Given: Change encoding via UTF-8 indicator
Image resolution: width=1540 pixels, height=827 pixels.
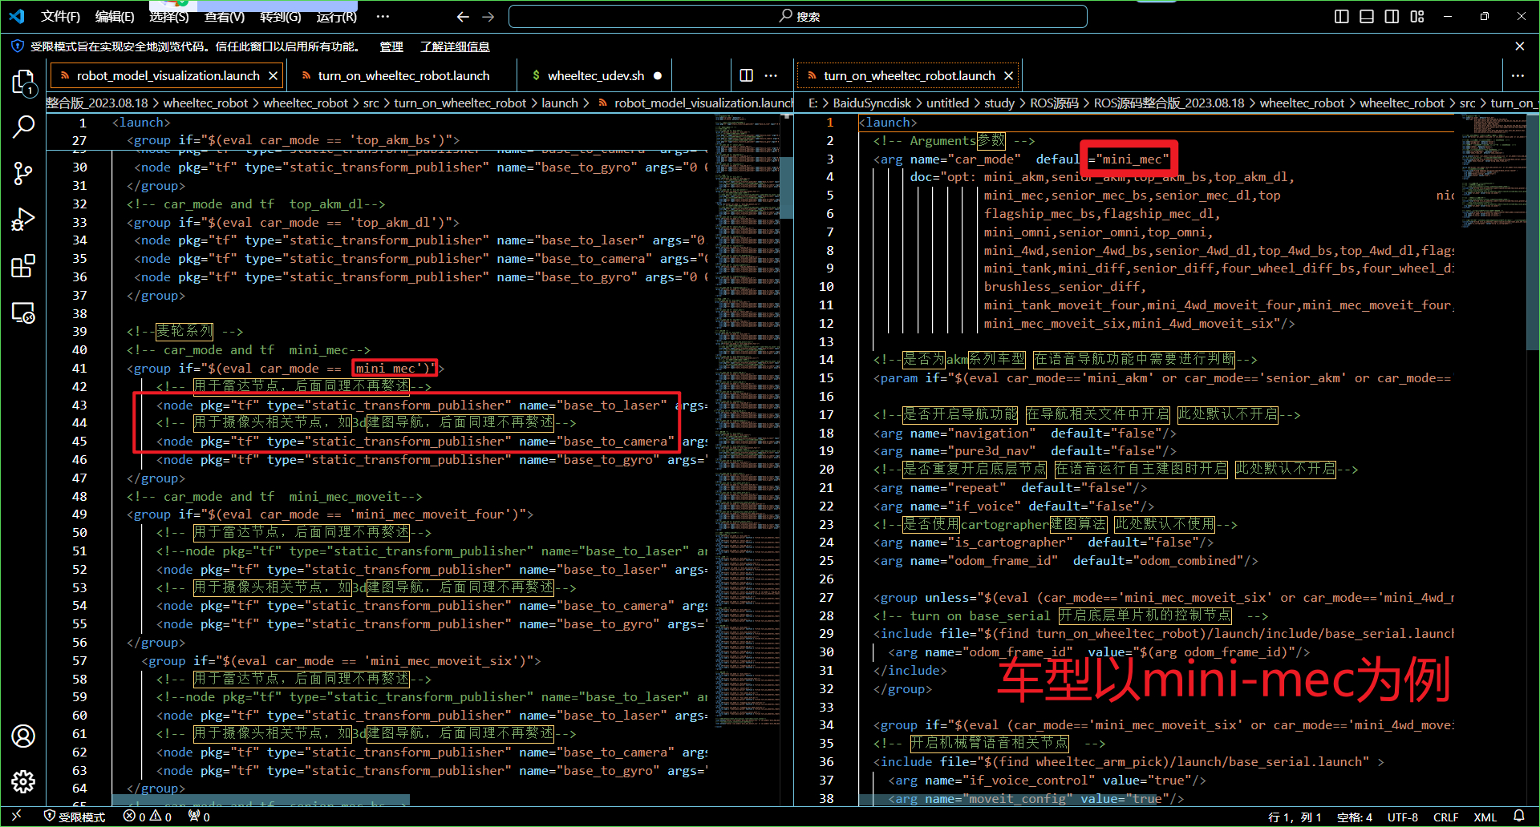Looking at the screenshot, I should click(1403, 817).
